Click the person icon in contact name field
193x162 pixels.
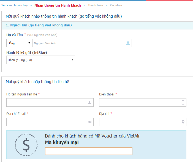(x=89, y=103)
